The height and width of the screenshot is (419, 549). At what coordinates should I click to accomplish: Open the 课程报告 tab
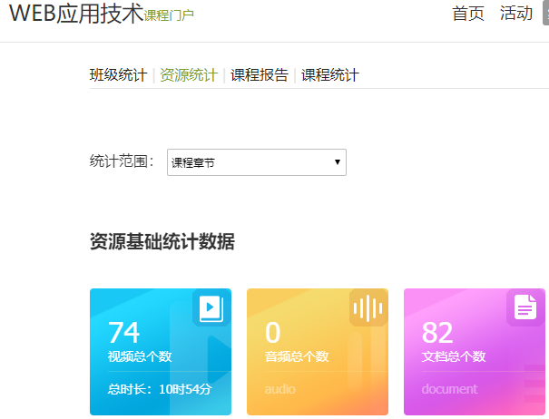point(260,75)
